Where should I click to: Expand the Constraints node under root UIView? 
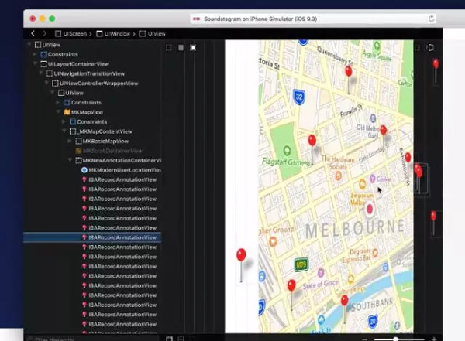click(x=35, y=54)
